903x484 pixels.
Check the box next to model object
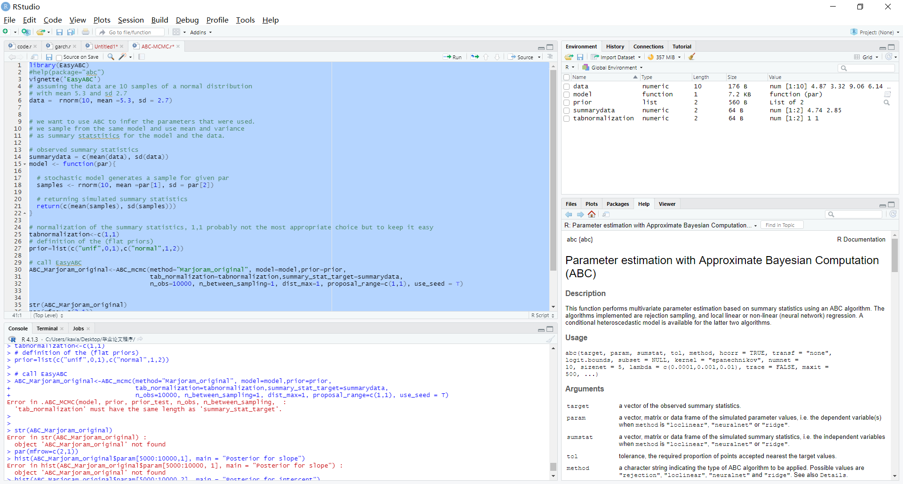click(567, 94)
